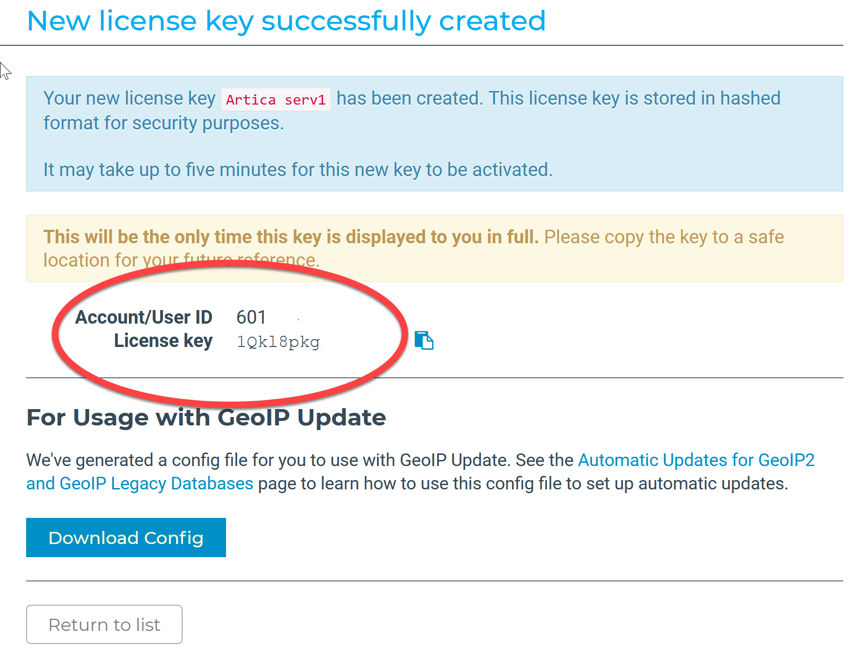Image resolution: width=863 pixels, height=665 pixels.
Task: Click the bold 'only time this key is displayed' warning
Action: pyautogui.click(x=290, y=237)
